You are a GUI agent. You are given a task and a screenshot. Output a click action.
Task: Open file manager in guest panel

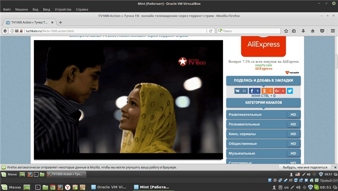(x=42, y=174)
